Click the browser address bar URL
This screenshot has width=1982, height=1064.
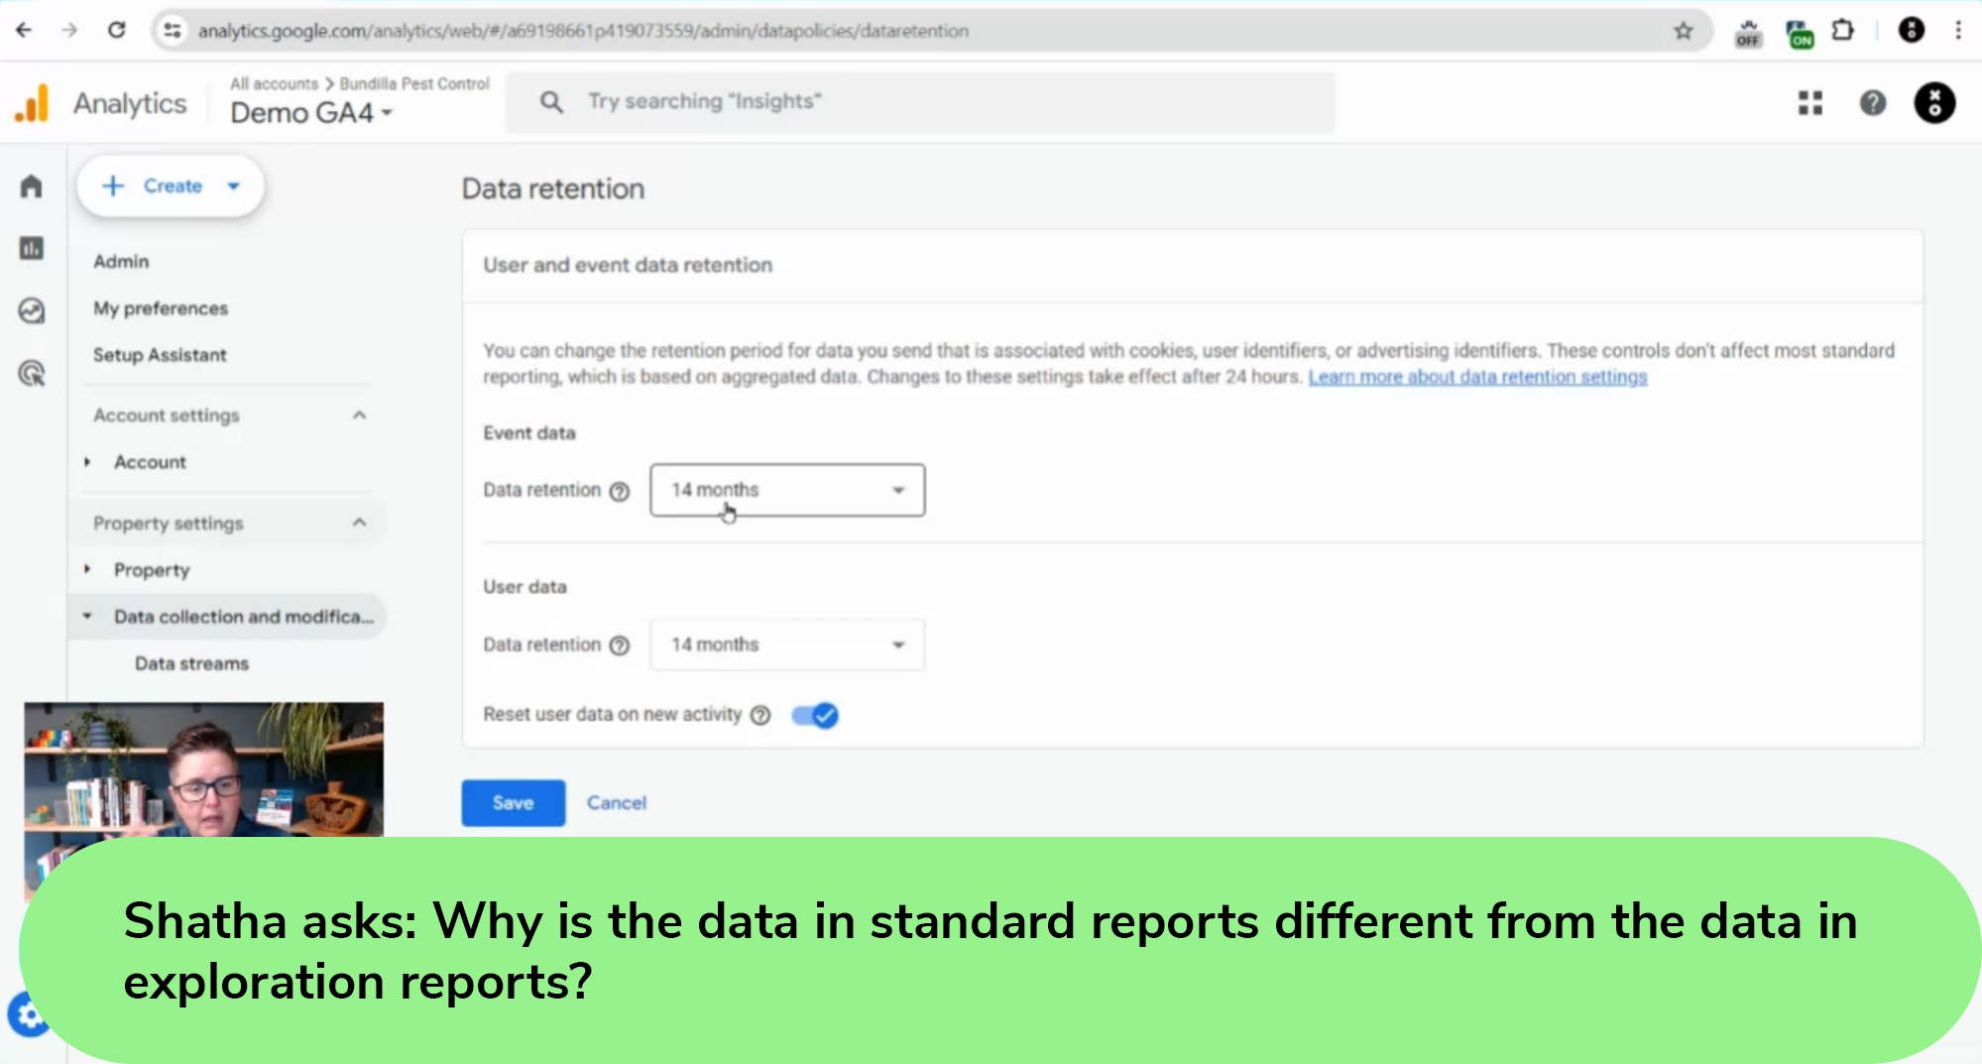tap(583, 31)
